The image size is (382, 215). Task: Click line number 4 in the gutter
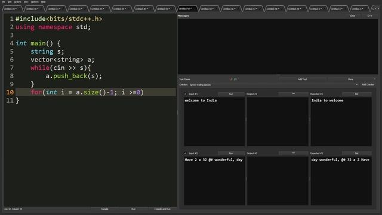pos(12,43)
